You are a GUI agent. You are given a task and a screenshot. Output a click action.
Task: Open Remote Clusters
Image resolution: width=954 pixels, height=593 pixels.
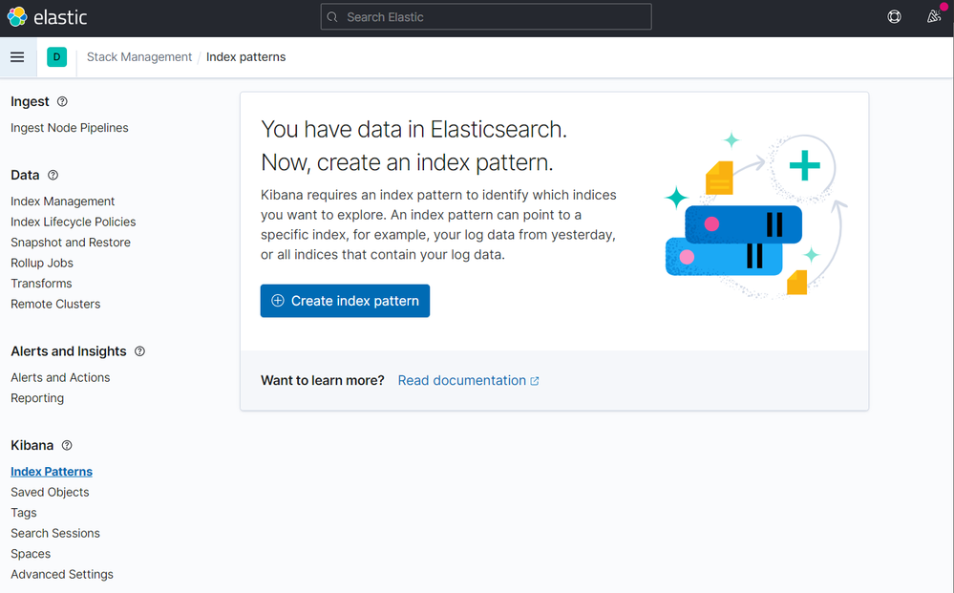55,304
